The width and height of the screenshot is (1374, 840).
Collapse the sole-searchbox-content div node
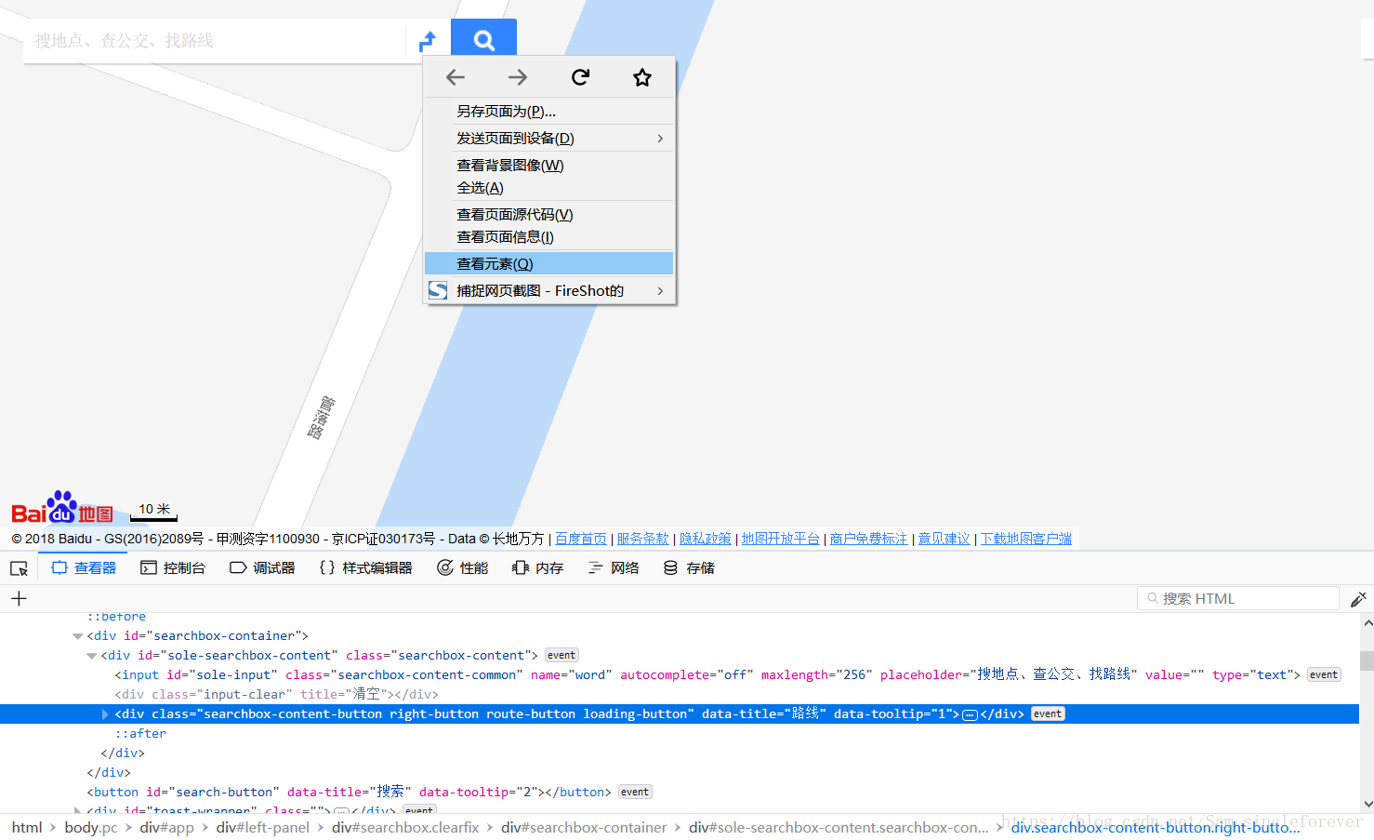(x=91, y=656)
